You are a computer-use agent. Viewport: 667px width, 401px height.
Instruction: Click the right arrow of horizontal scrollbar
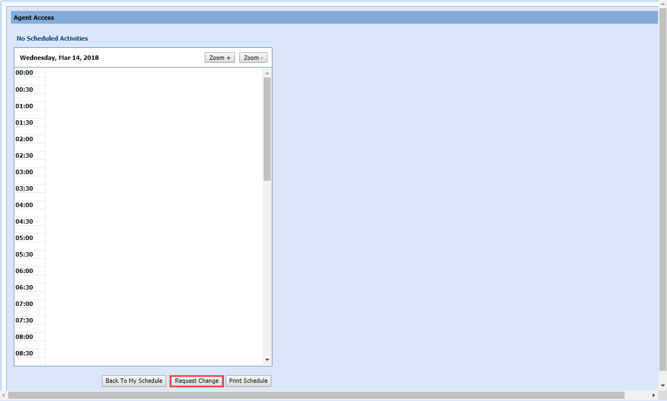654,396
